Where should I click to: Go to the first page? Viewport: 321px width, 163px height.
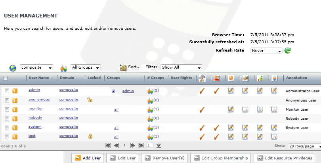[x=108, y=146]
